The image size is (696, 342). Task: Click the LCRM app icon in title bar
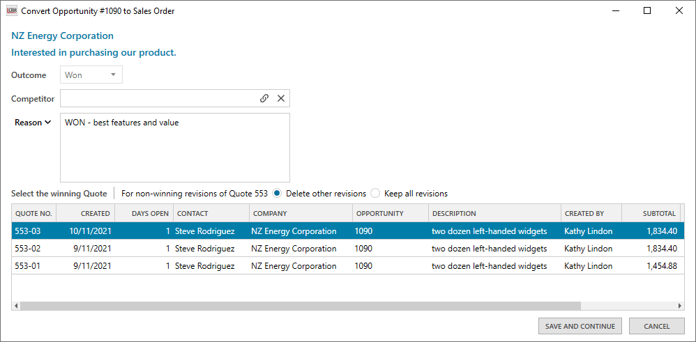[x=12, y=11]
